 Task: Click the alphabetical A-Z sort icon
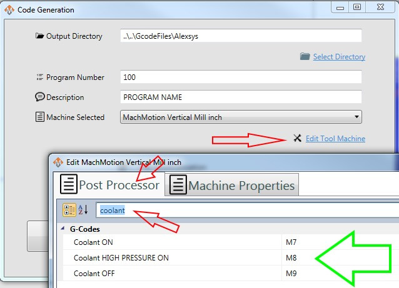(x=84, y=211)
